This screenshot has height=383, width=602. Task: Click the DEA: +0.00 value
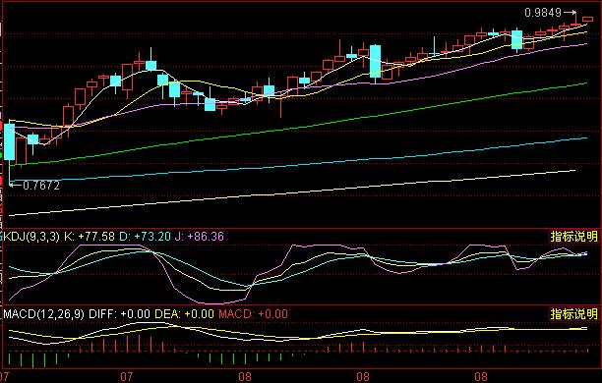click(184, 314)
